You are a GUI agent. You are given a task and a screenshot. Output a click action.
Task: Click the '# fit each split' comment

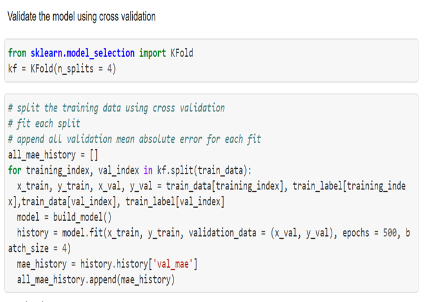44,123
